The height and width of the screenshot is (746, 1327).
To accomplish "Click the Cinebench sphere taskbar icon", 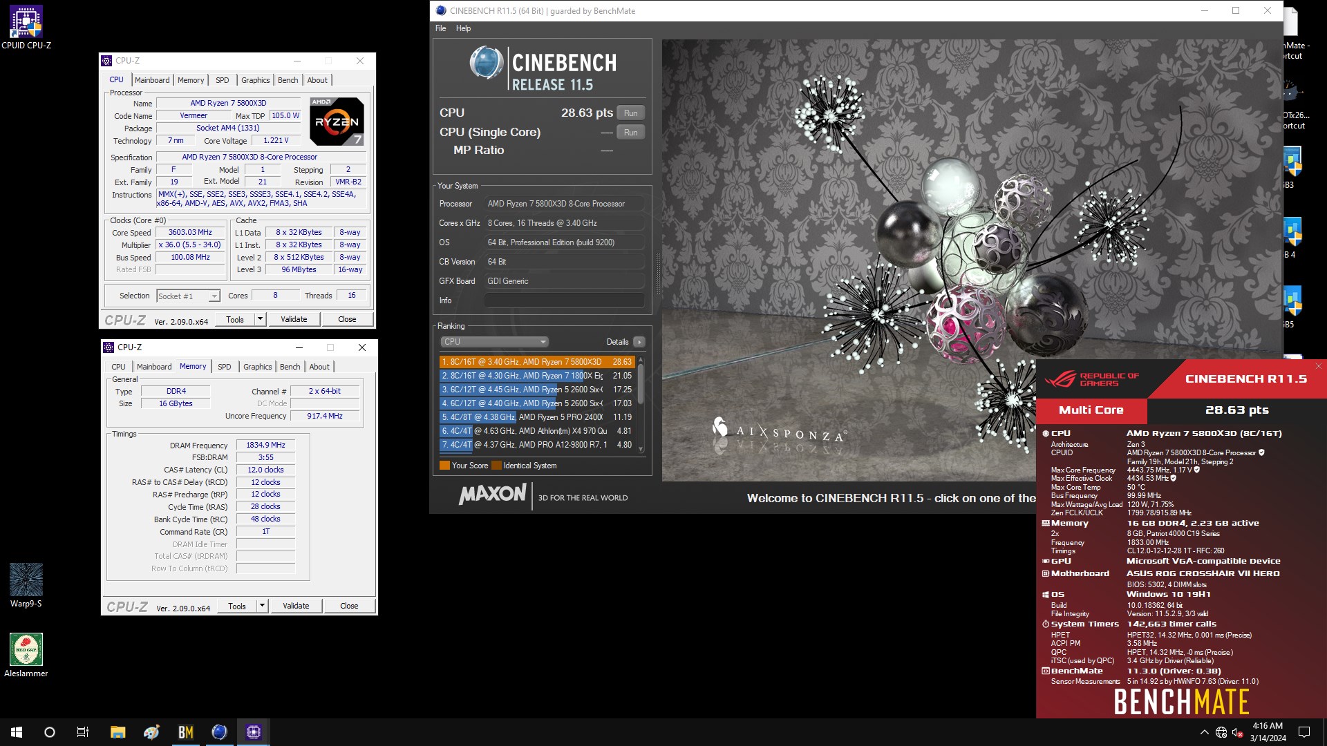I will click(219, 732).
